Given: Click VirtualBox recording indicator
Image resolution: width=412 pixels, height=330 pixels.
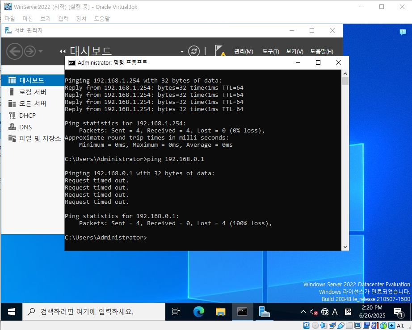Looking at the screenshot, I should 366,325.
